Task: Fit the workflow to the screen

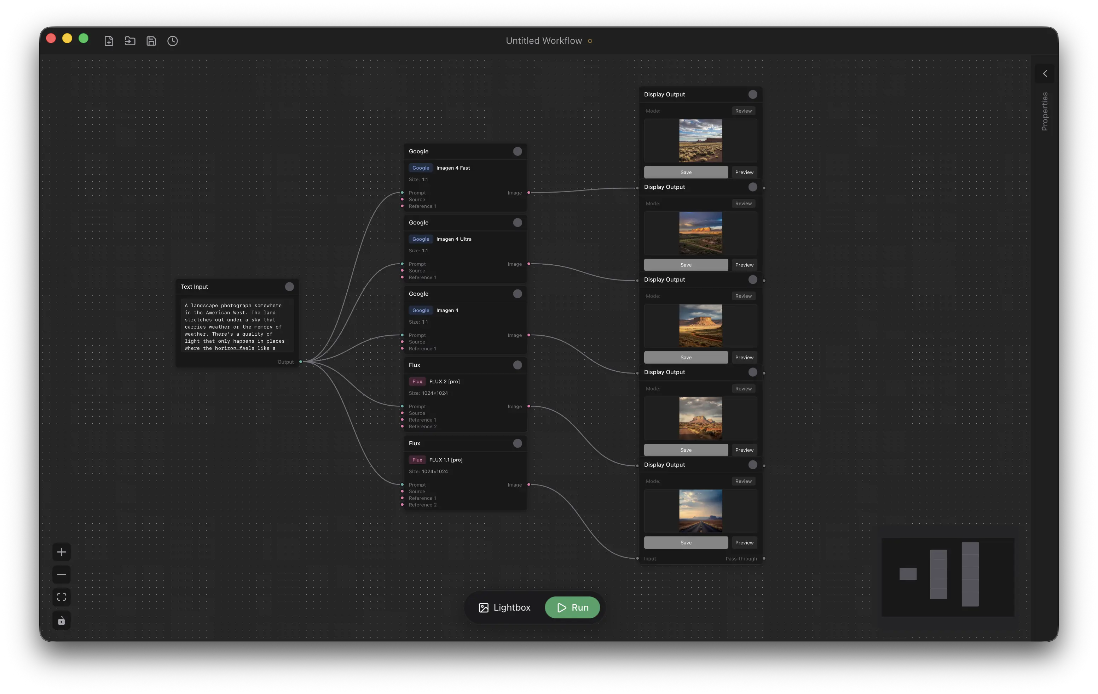Action: pos(62,596)
